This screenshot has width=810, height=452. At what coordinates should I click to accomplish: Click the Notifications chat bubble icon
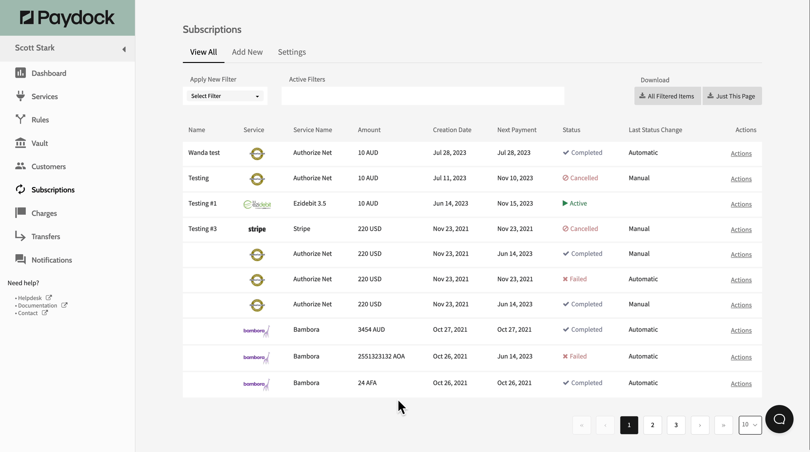(x=20, y=259)
